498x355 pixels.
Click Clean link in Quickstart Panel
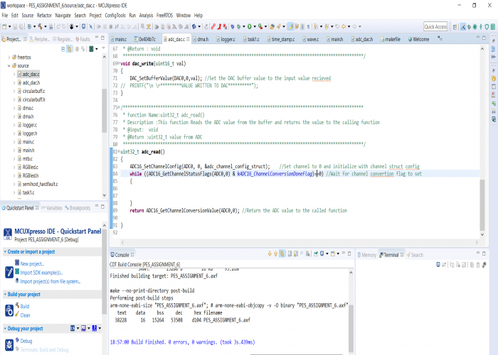(x=25, y=315)
